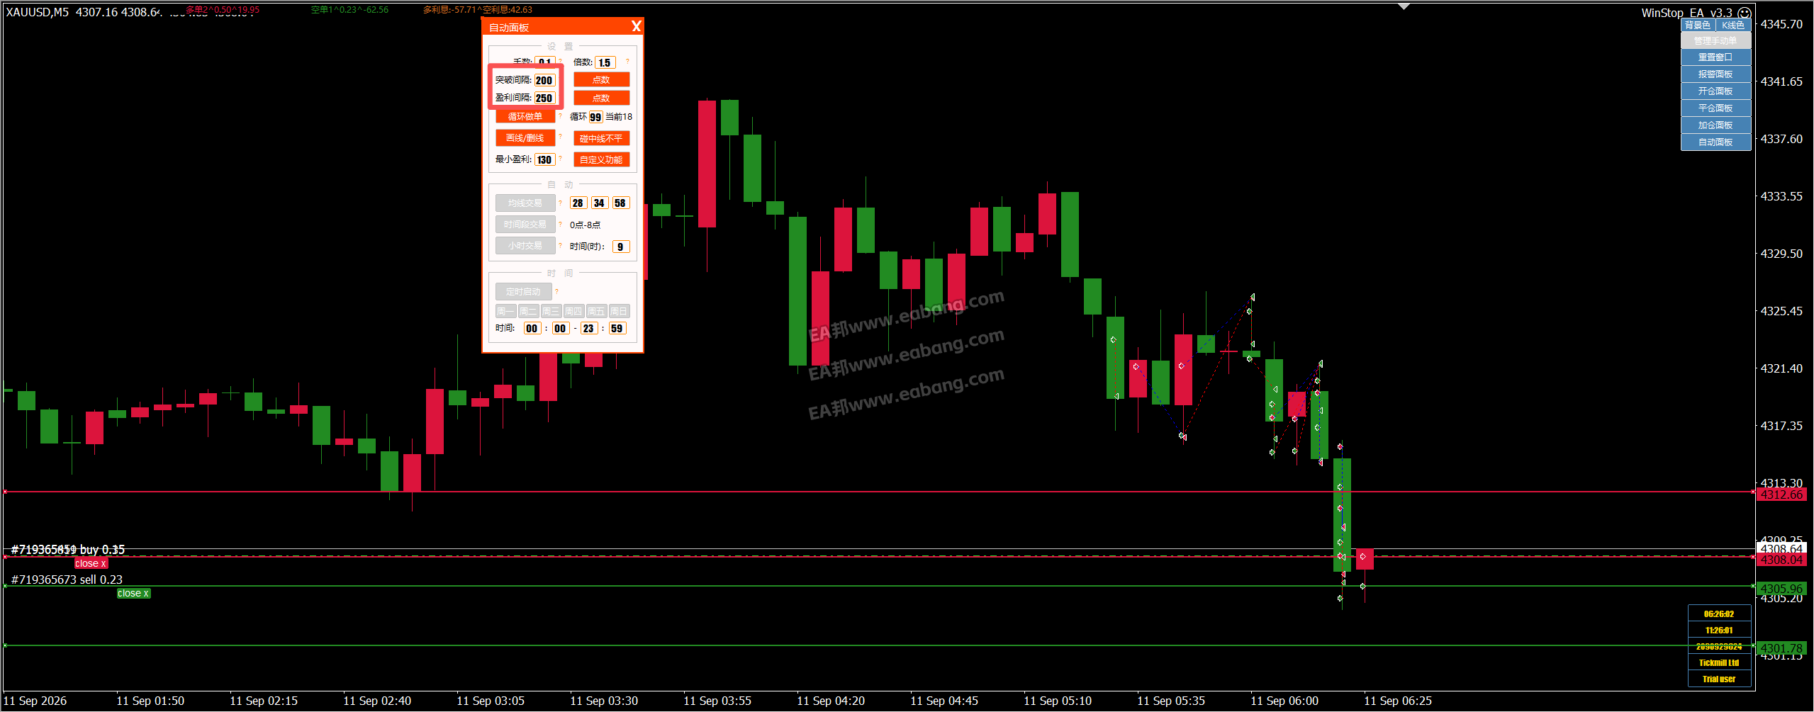Image resolution: width=1814 pixels, height=712 pixels.
Task: Click the 画线/删线 button
Action: (525, 138)
